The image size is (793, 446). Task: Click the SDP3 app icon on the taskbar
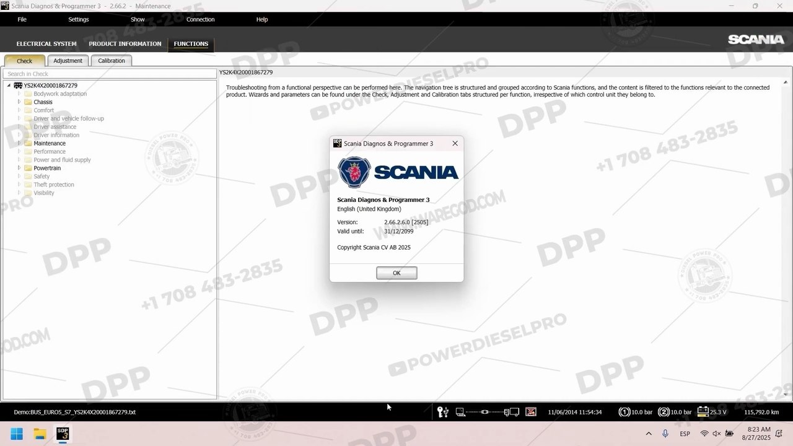click(x=63, y=434)
